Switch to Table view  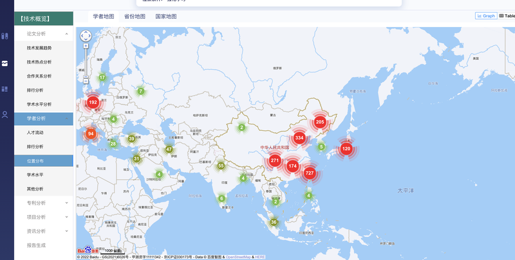click(507, 15)
